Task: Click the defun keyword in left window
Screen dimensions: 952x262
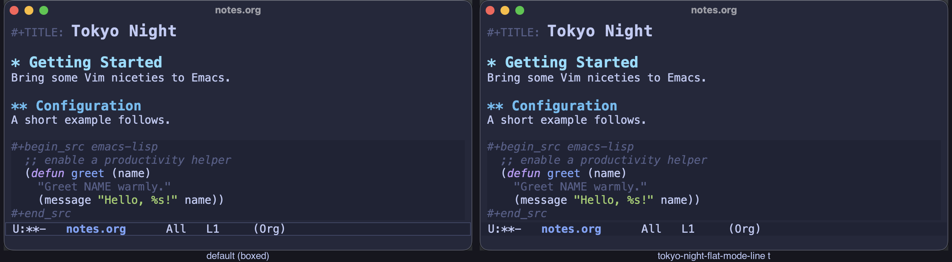Action: [47, 173]
